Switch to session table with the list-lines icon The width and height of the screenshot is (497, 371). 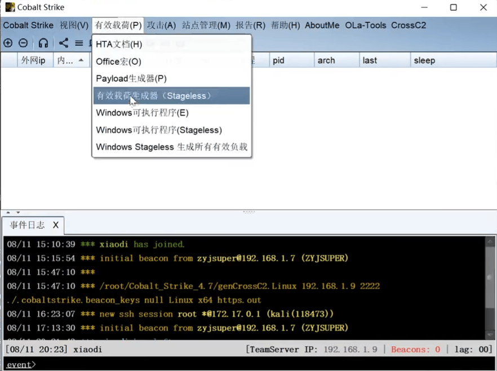(x=79, y=43)
